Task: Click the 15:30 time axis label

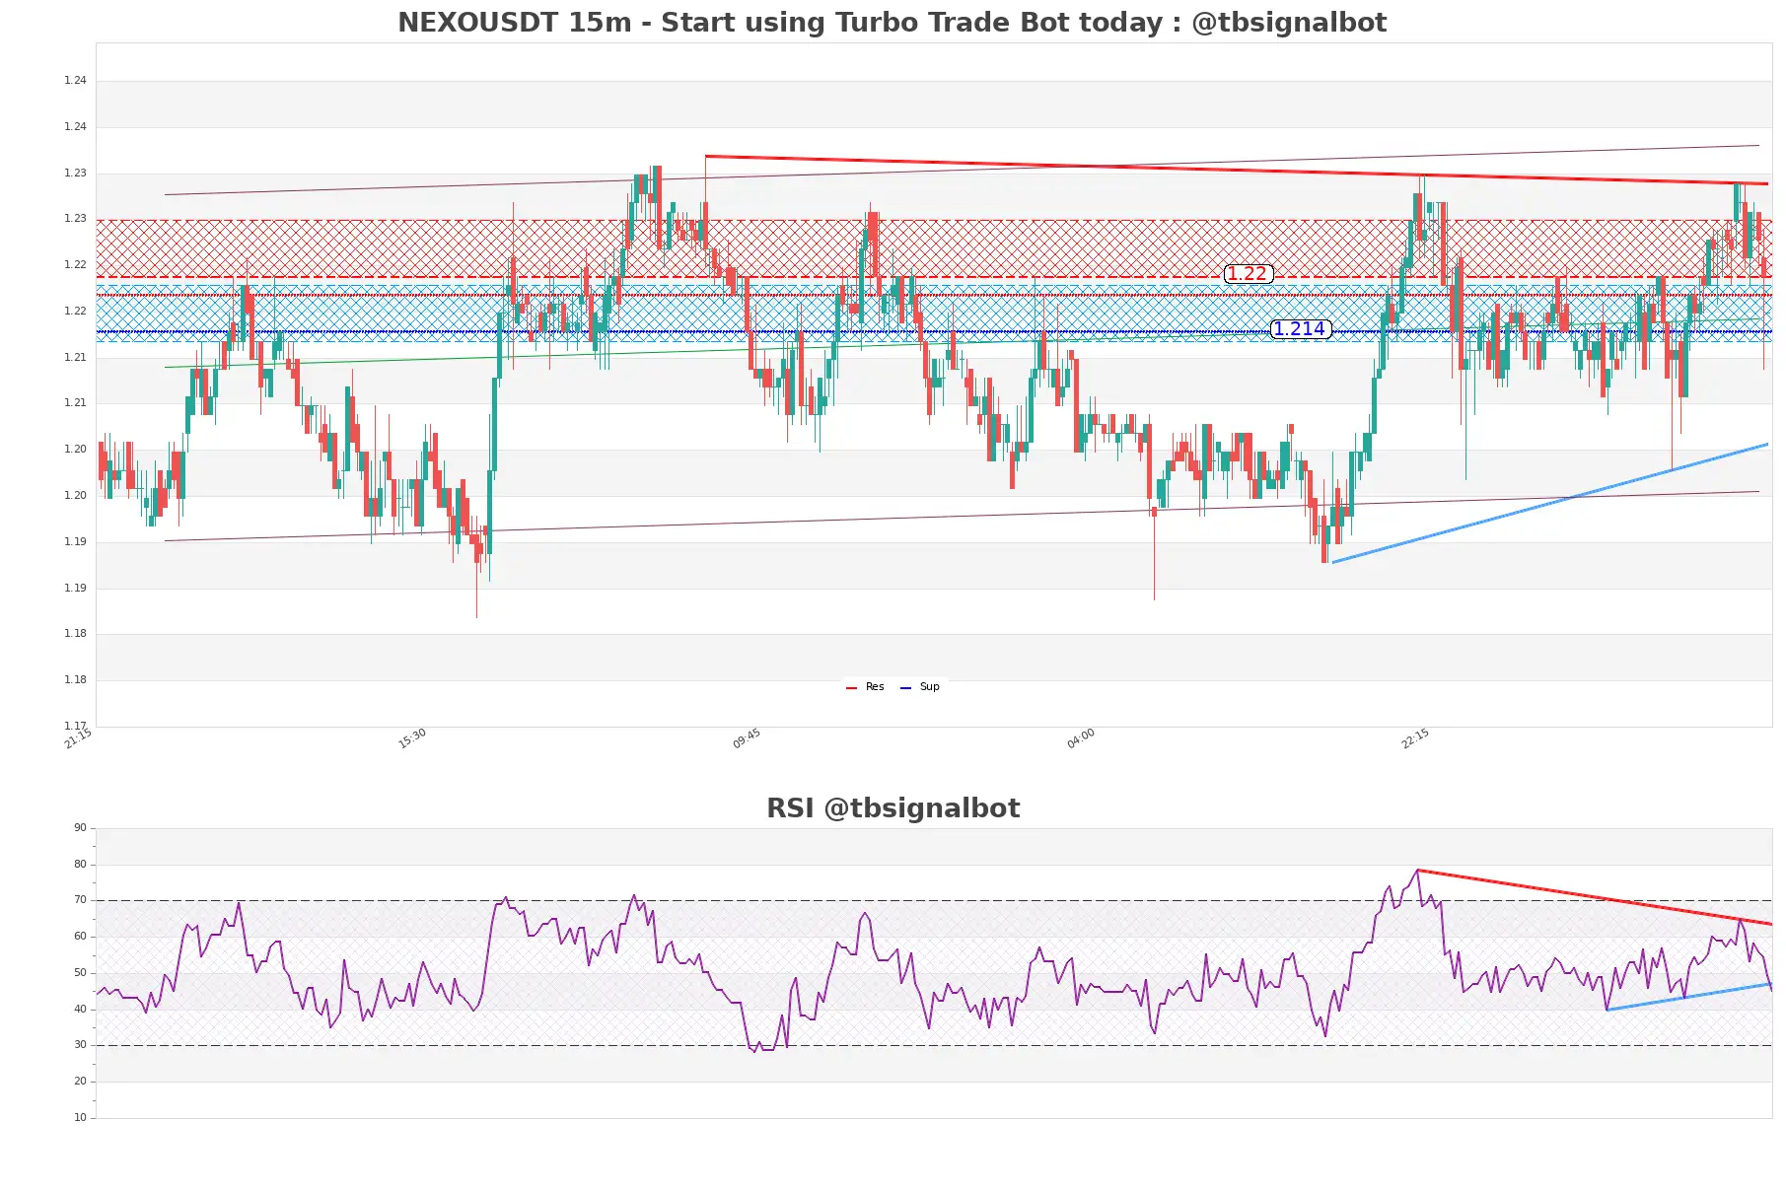Action: pyautogui.click(x=412, y=738)
